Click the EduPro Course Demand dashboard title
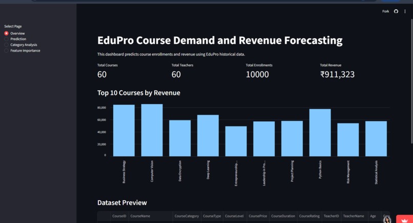The width and height of the screenshot is (413, 223). pos(220,40)
